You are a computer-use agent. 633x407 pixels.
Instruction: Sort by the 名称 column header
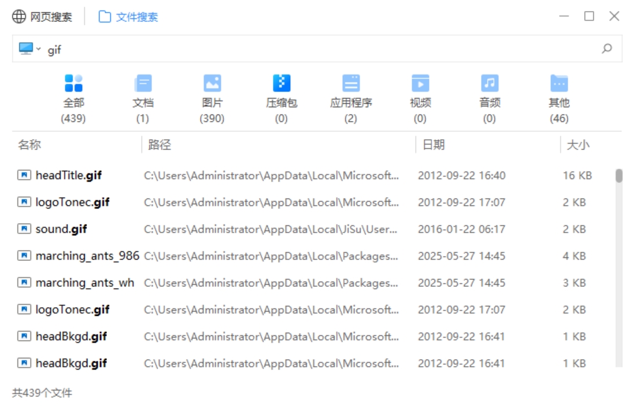pyautogui.click(x=29, y=145)
